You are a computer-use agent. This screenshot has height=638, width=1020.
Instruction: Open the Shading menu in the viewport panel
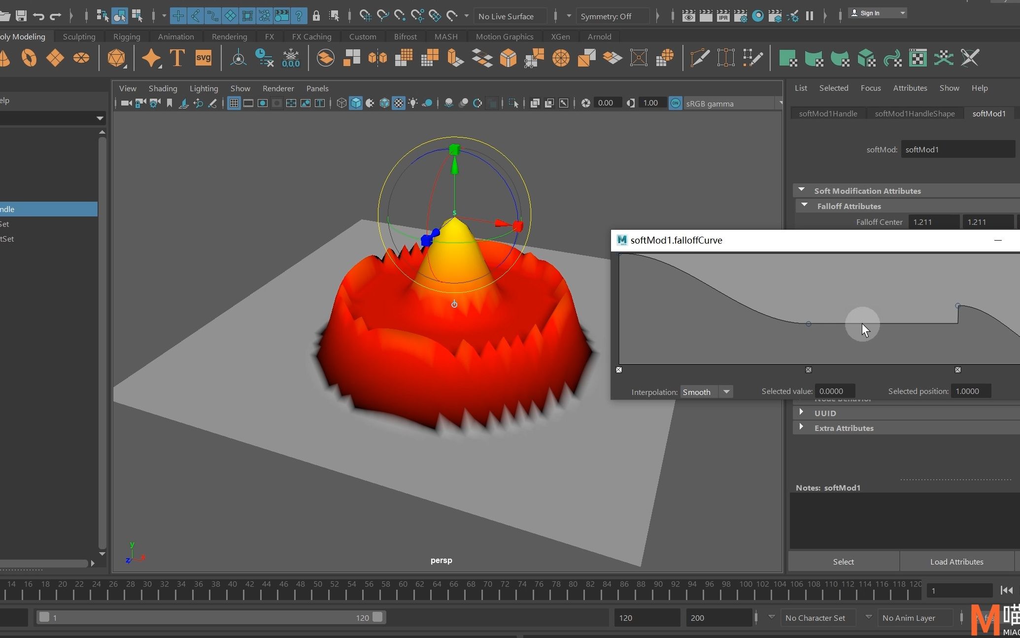pyautogui.click(x=163, y=88)
